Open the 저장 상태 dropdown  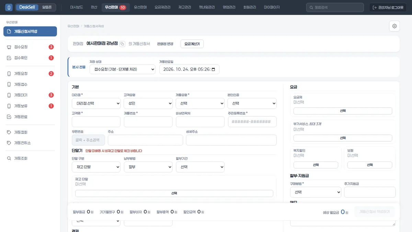click(123, 69)
